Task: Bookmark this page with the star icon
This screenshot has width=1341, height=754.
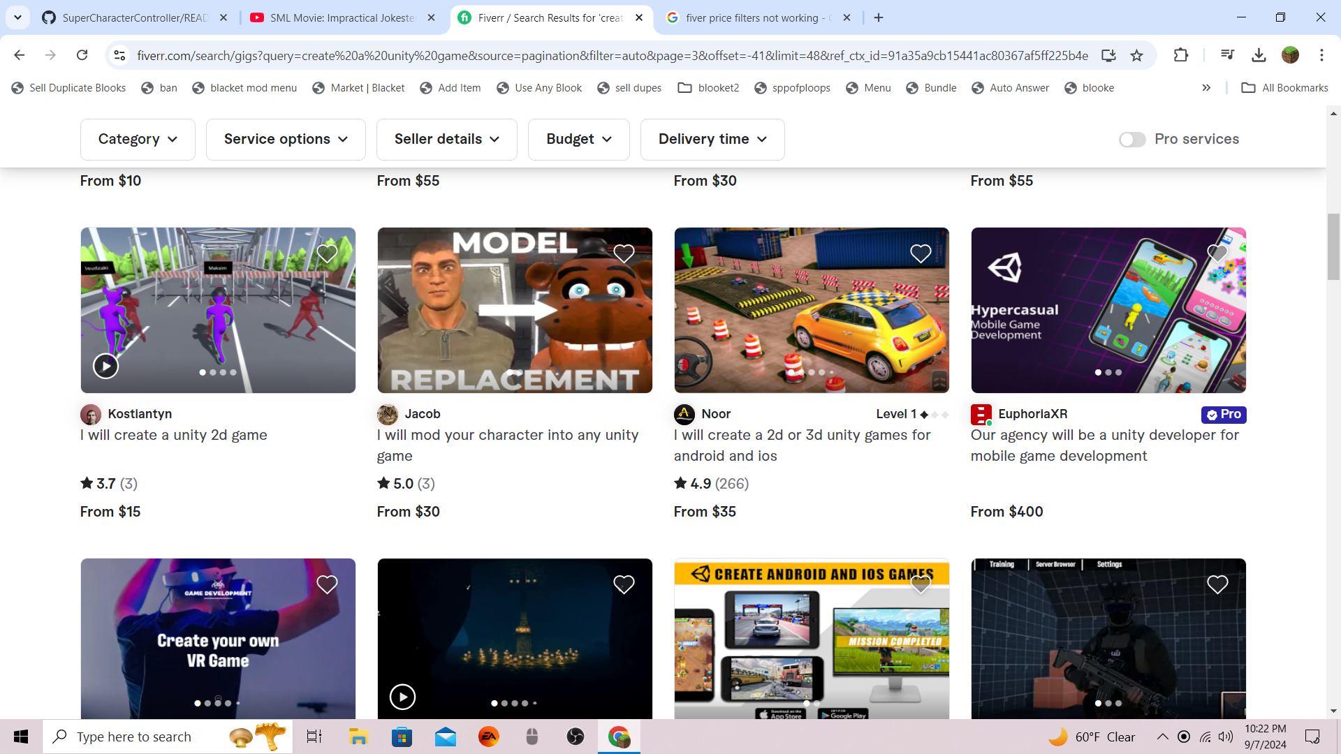Action: pyautogui.click(x=1136, y=56)
